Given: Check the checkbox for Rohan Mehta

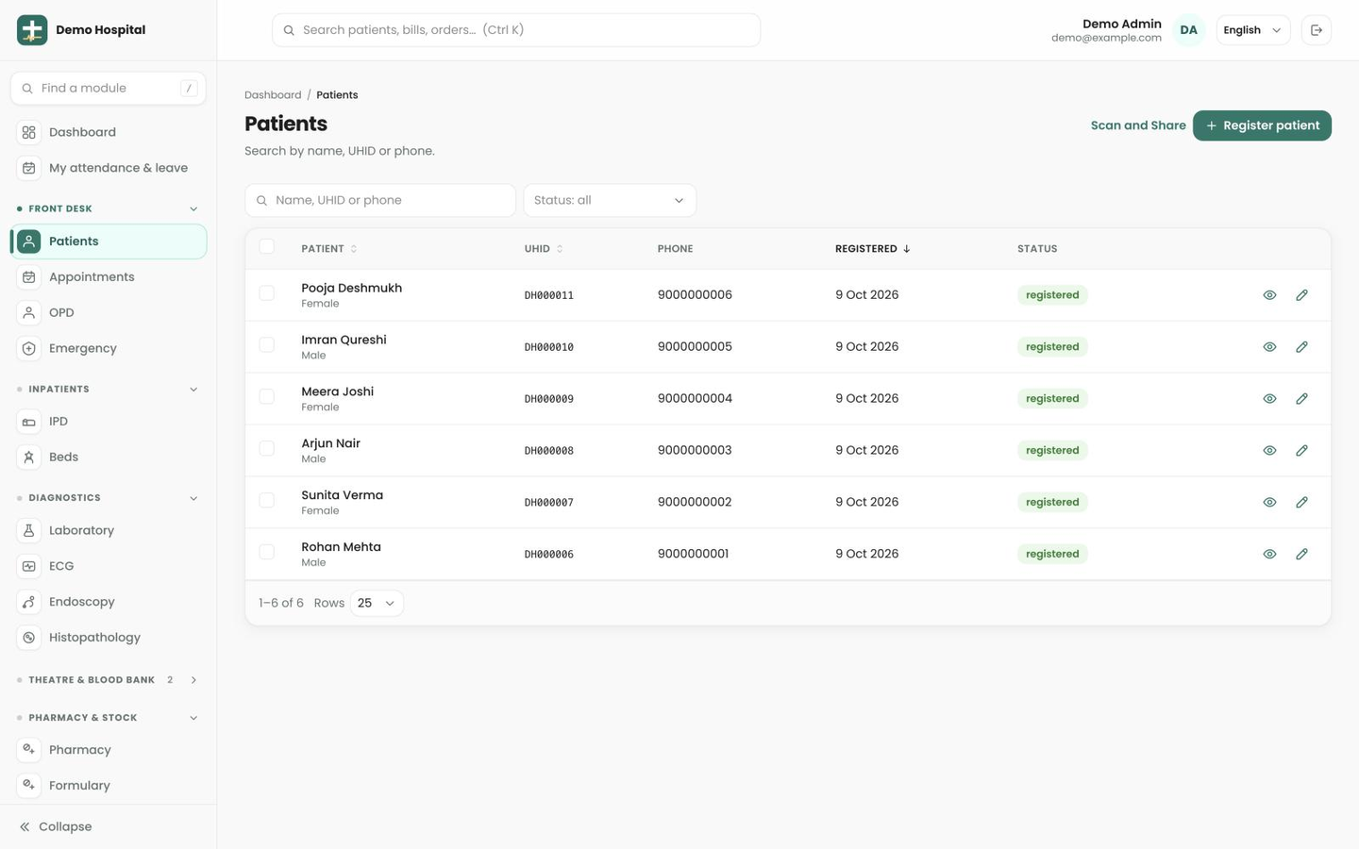Looking at the screenshot, I should (267, 553).
